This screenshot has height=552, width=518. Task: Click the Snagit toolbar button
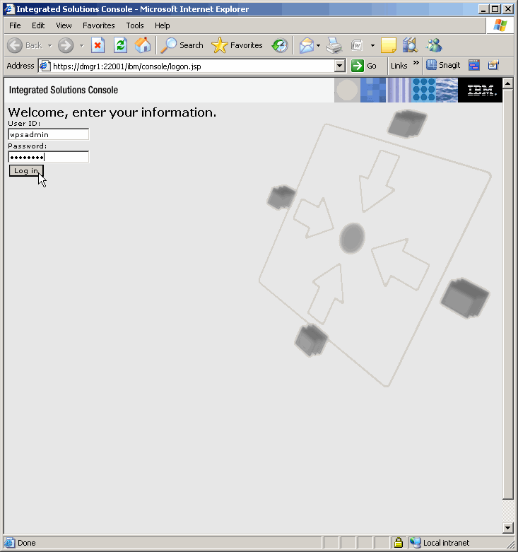tap(443, 65)
